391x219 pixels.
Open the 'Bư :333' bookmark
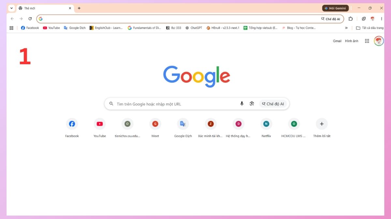coord(174,28)
